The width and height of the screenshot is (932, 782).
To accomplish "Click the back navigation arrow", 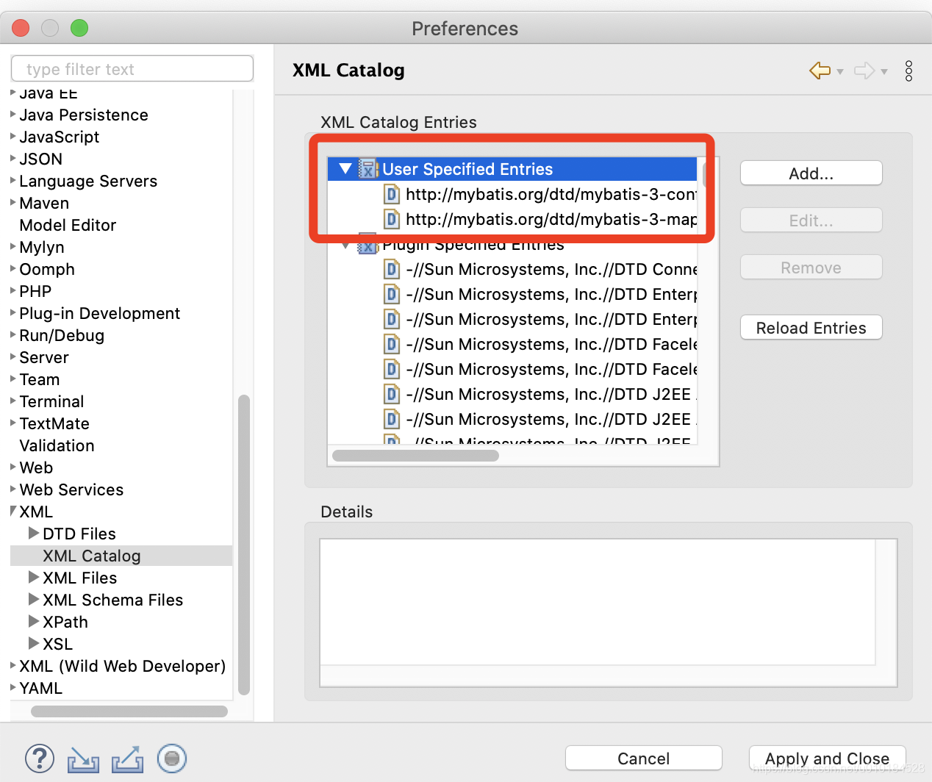I will [819, 70].
